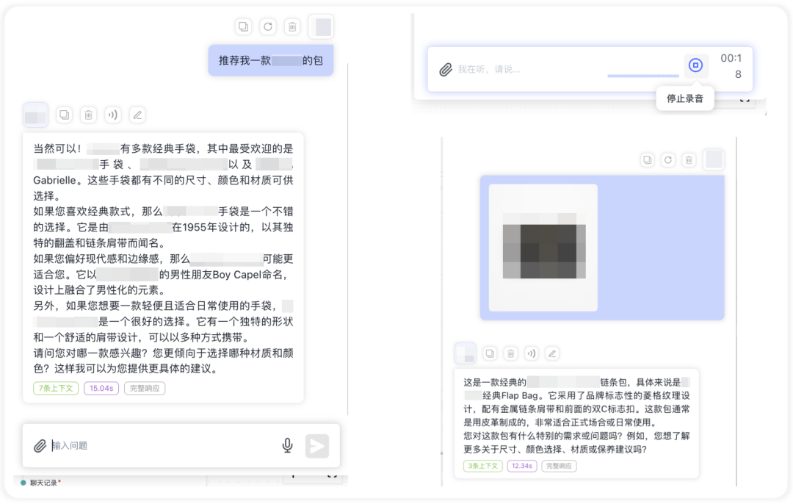
Task: Focus the '输入问题' text field
Action: pos(162,445)
